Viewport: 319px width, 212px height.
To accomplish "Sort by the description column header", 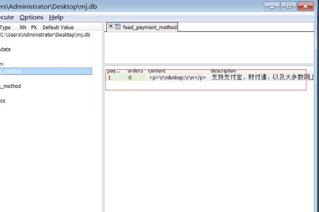I will click(223, 70).
